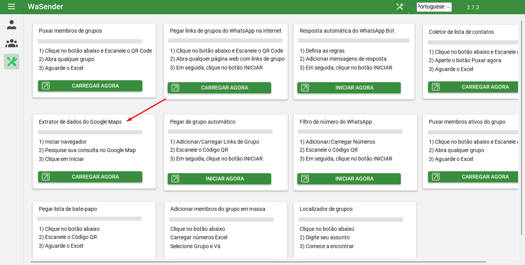Select the tools wrench sidebar icon

point(12,61)
